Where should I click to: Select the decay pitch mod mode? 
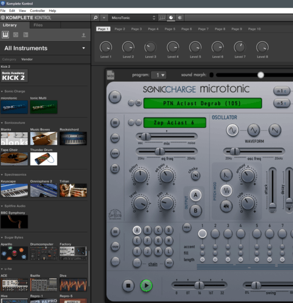[x=226, y=175]
